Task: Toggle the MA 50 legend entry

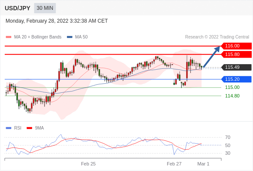Action: [77, 37]
